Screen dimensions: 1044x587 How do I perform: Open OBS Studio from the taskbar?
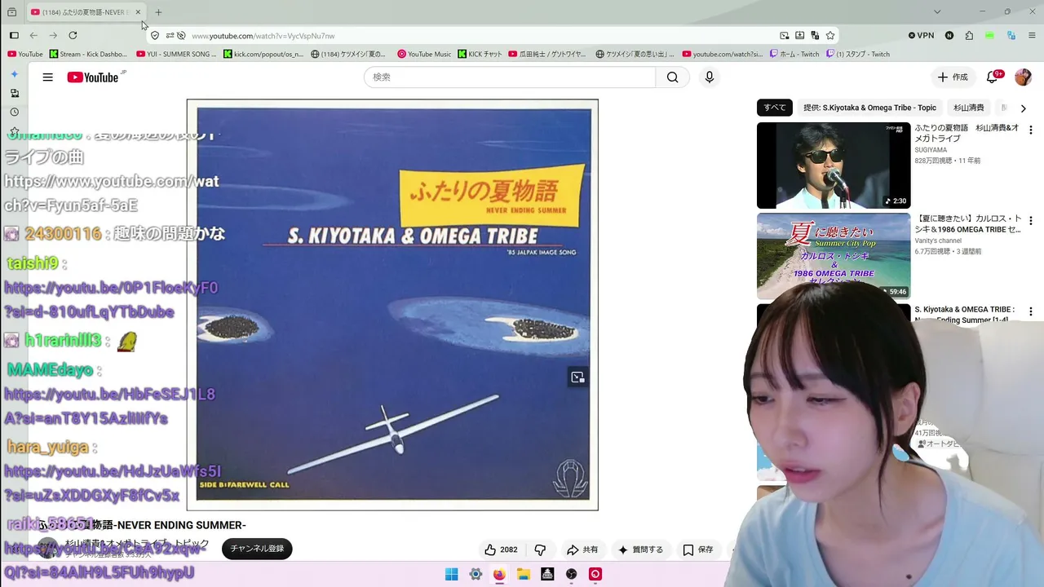572,574
